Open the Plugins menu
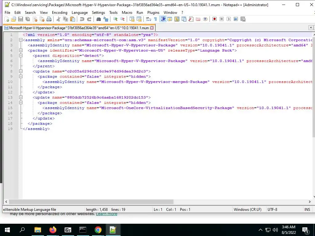315x236 pixels. pyautogui.click(x=153, y=12)
